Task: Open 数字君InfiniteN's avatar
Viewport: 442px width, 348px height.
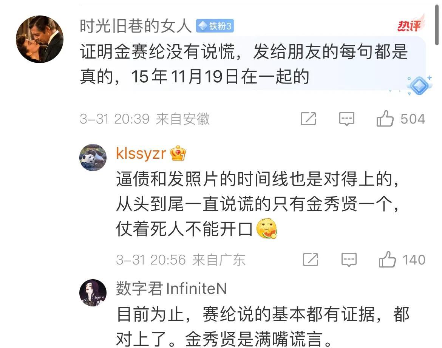Action: pos(93,293)
